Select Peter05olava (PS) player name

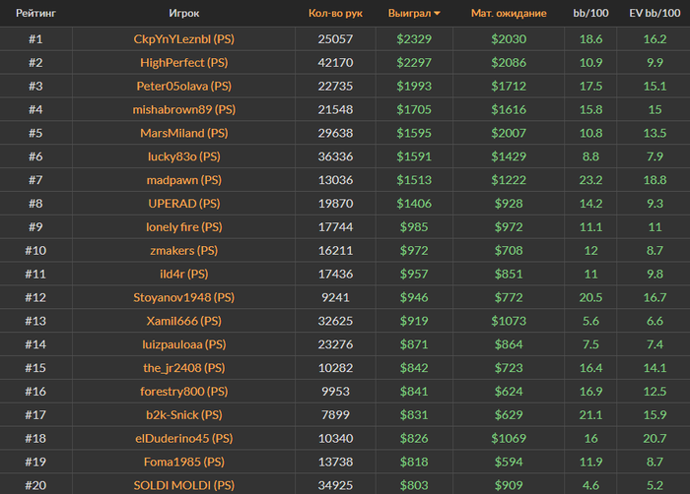[184, 87]
